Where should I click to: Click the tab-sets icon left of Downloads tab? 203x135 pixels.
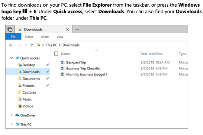click(10, 29)
